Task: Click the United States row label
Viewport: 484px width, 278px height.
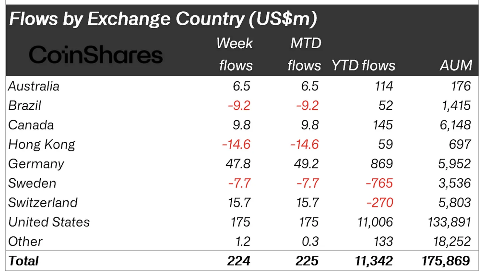Action: [49, 222]
